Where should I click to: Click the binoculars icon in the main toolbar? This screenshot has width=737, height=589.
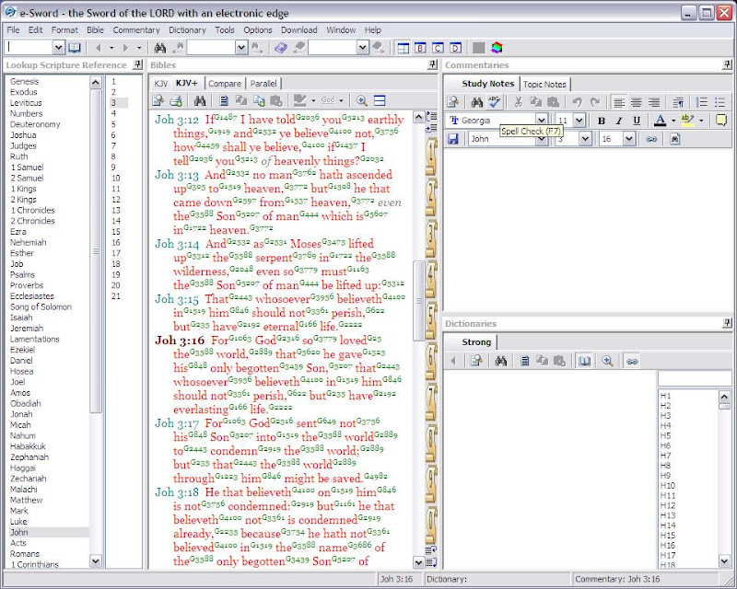click(159, 48)
